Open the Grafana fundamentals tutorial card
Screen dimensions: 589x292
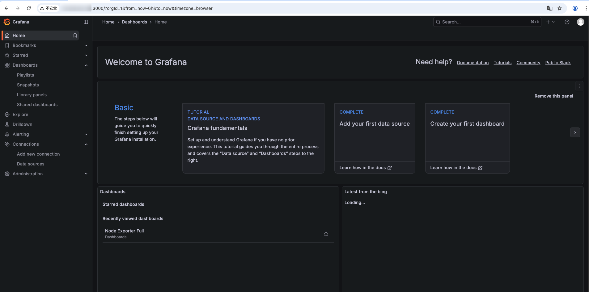click(253, 139)
